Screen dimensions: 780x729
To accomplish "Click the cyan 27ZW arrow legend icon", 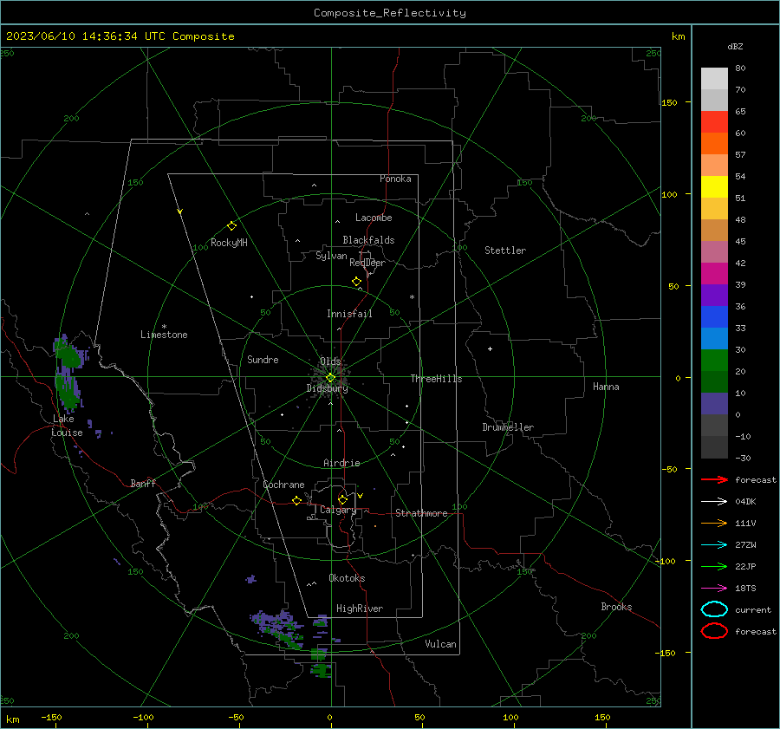I will click(x=714, y=545).
